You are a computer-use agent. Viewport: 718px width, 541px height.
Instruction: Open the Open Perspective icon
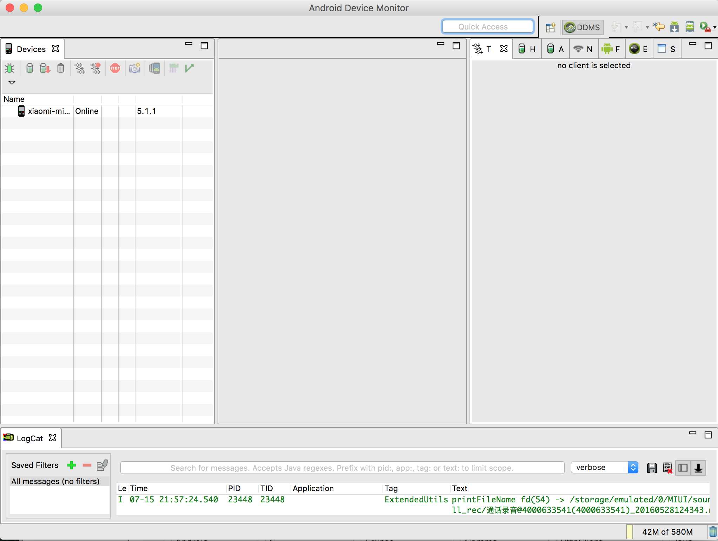551,27
